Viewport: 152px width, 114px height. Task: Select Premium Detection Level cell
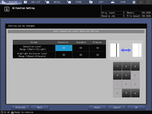click(98, 48)
